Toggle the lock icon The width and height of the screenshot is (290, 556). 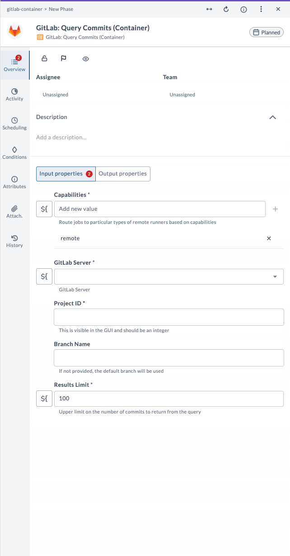coord(44,58)
